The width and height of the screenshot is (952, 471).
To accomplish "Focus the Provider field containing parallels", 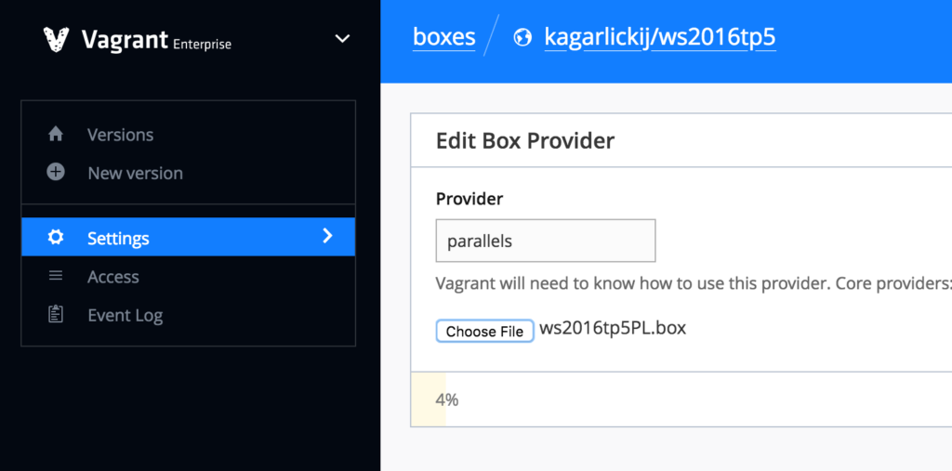I will coord(546,241).
